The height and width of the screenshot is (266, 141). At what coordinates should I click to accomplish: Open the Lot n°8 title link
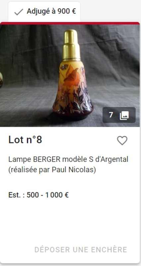click(25, 140)
